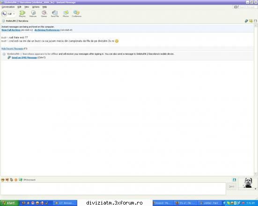Click the conversation scrollbar up arrow
The height and width of the screenshot is (206, 258).
256,25
